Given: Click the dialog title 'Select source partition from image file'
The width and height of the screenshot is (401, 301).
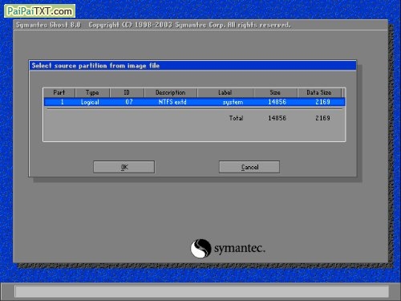Looking at the screenshot, I should pos(95,66).
